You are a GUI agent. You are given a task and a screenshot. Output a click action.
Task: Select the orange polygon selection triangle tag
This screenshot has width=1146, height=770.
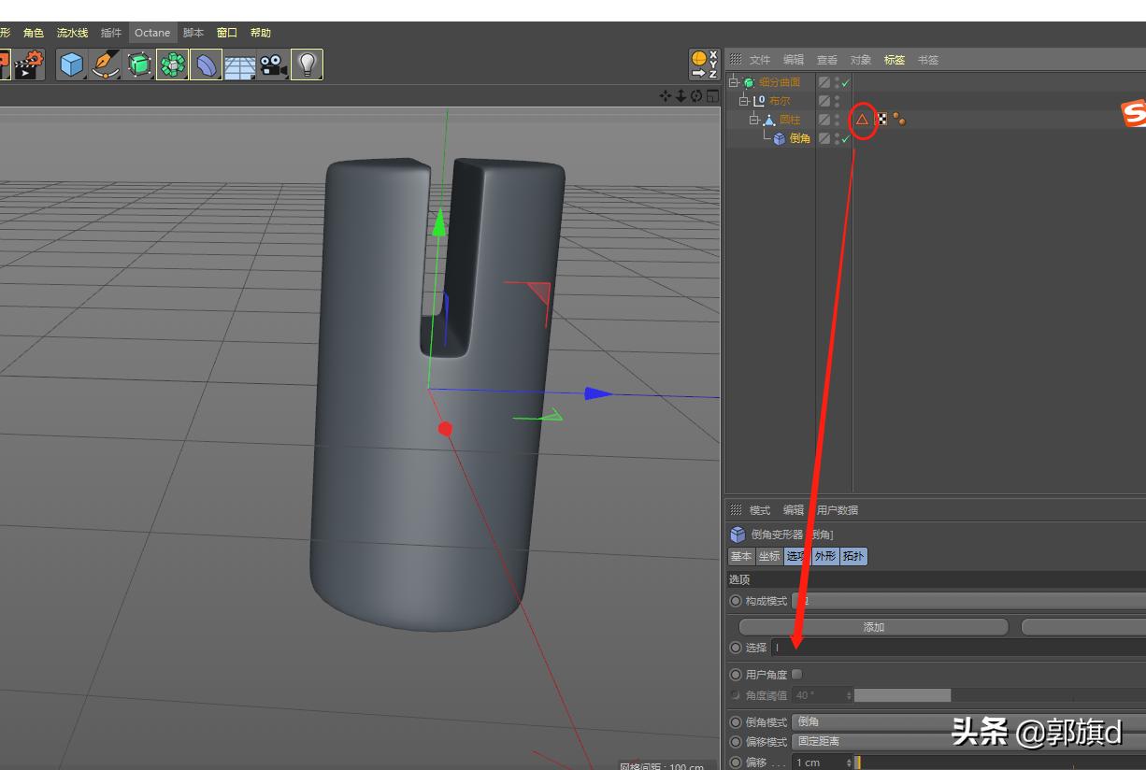tap(863, 119)
